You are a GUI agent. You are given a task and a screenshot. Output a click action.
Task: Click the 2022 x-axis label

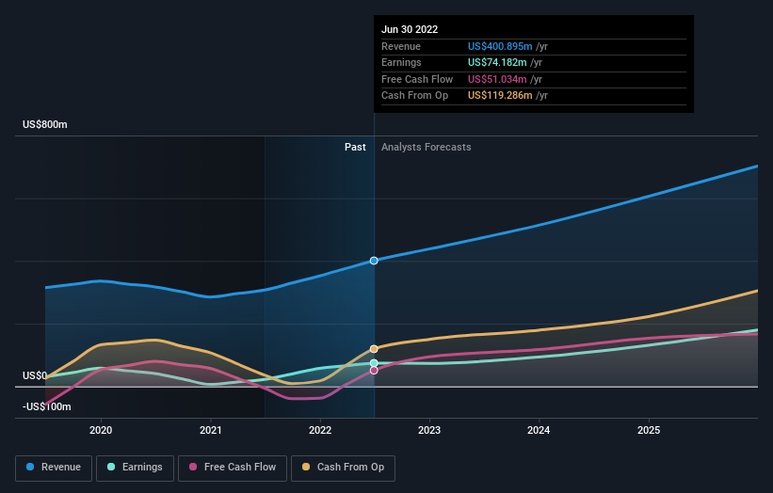tap(320, 431)
